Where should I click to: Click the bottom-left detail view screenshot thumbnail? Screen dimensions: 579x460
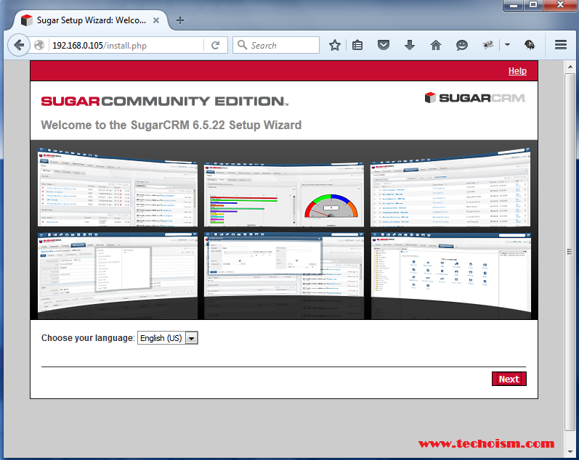[118, 275]
